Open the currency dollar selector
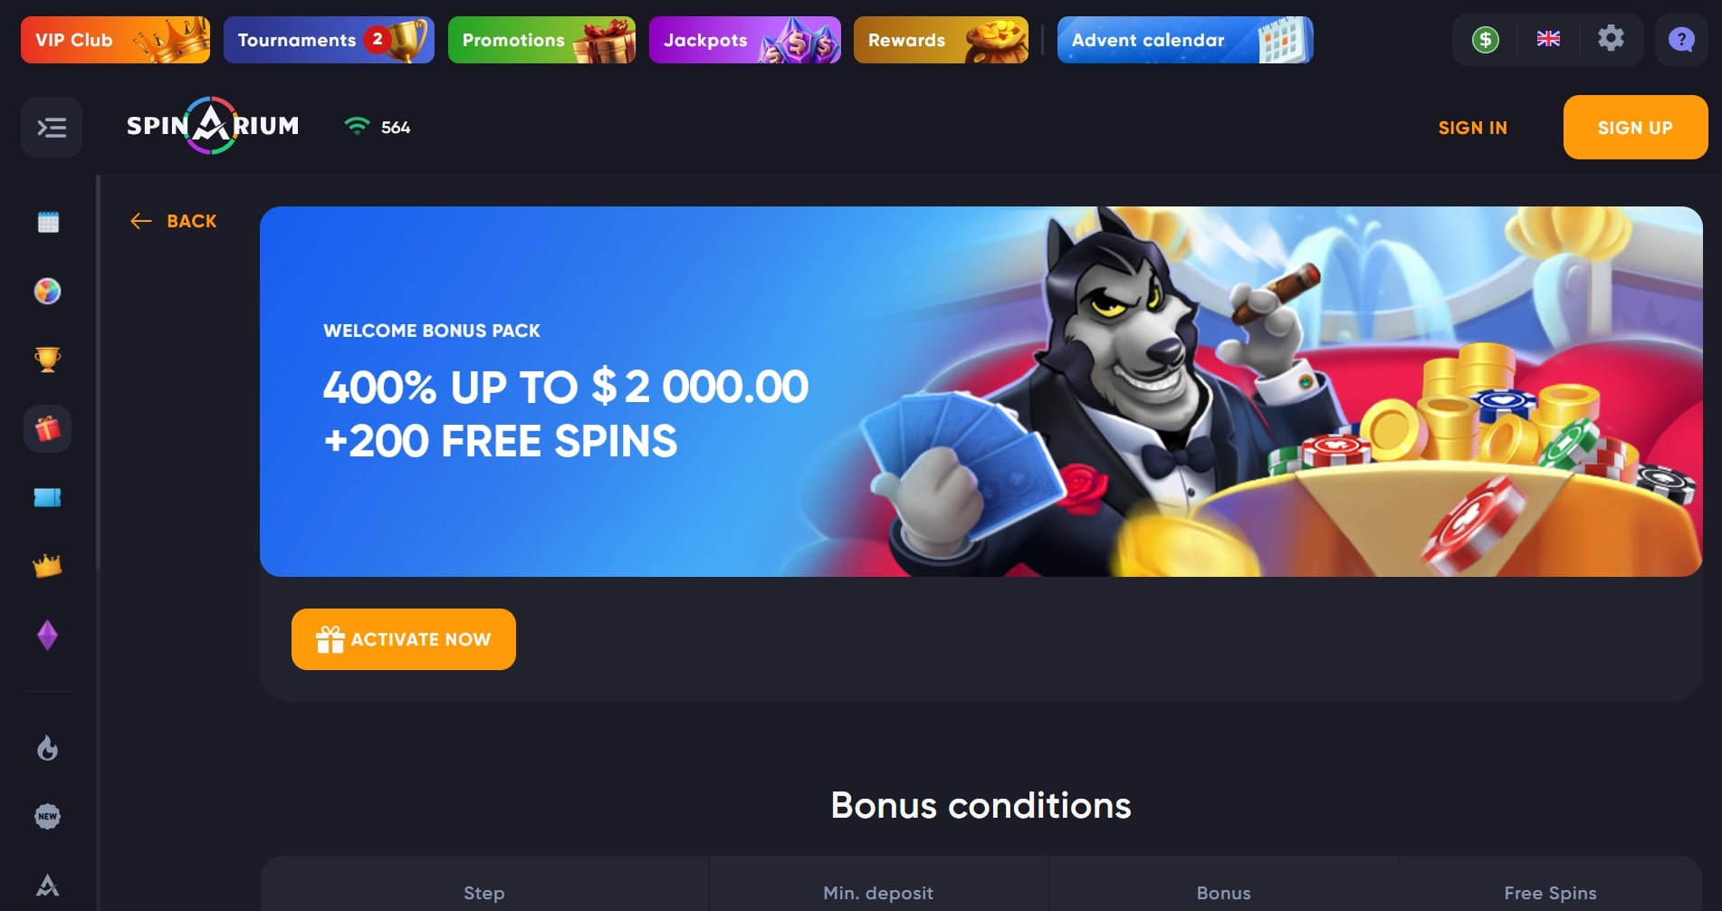Screen dimensions: 1722x911 [x=1485, y=40]
